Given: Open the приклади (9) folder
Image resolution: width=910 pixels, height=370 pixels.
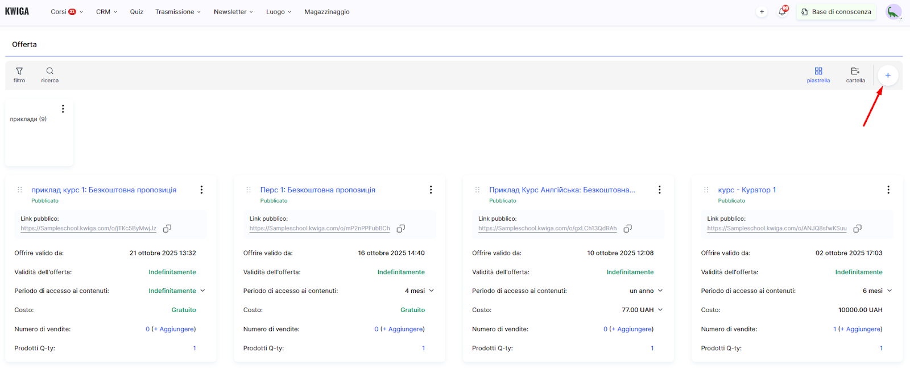Looking at the screenshot, I should click(x=28, y=119).
